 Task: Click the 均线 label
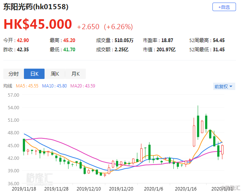(8, 86)
